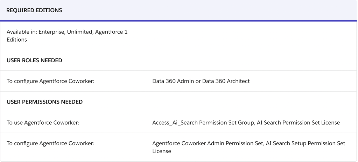
Task: Click the Access_Ai_Search Permission Set Group text
Action: (203, 122)
